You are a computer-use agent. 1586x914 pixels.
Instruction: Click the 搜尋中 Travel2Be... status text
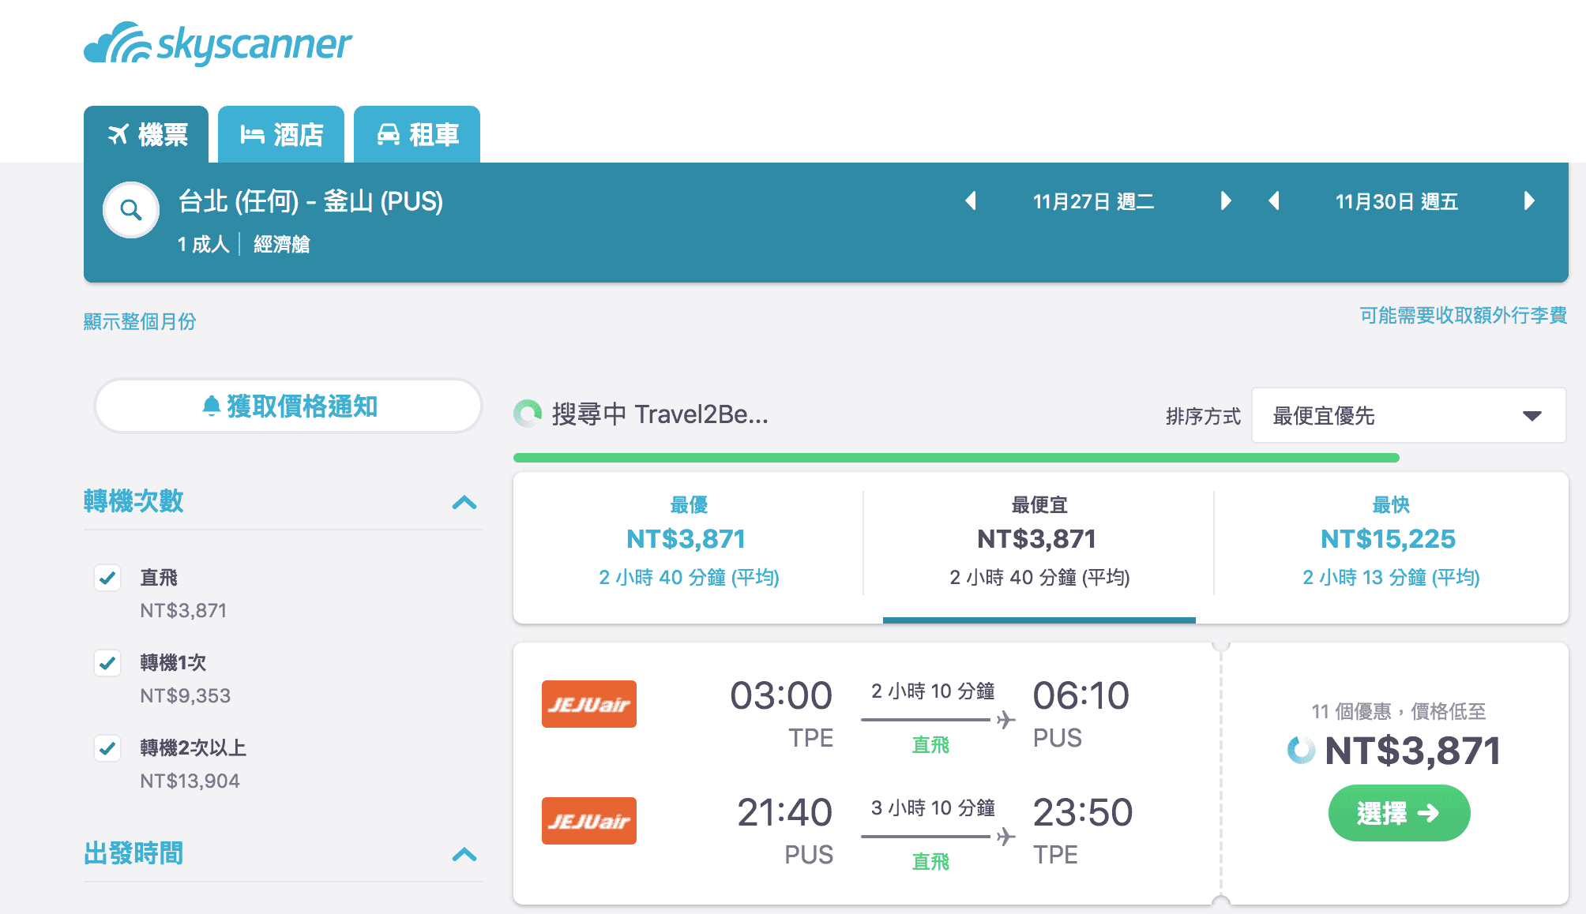click(x=660, y=414)
